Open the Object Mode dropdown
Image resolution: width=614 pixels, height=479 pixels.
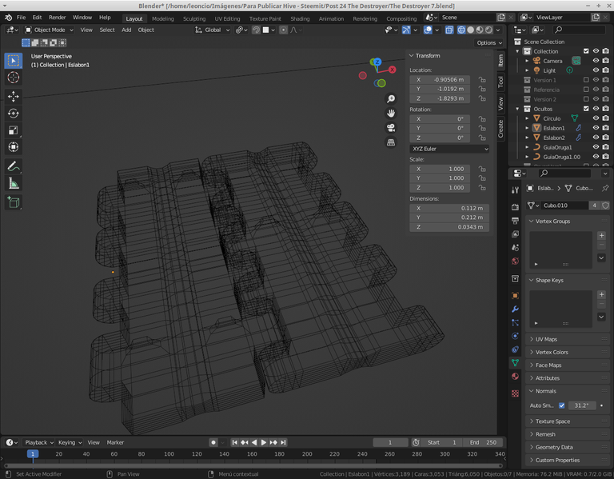coord(49,30)
